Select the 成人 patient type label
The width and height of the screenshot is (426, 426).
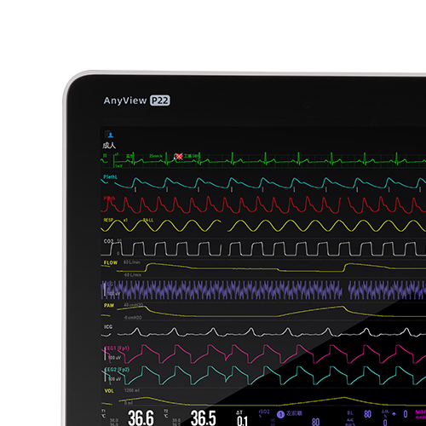[x=109, y=146]
